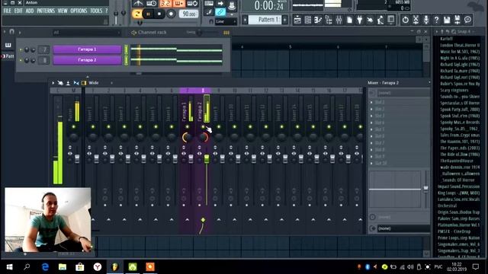Open the VIEW menu
Screen dimensions: 488x274
point(63,11)
